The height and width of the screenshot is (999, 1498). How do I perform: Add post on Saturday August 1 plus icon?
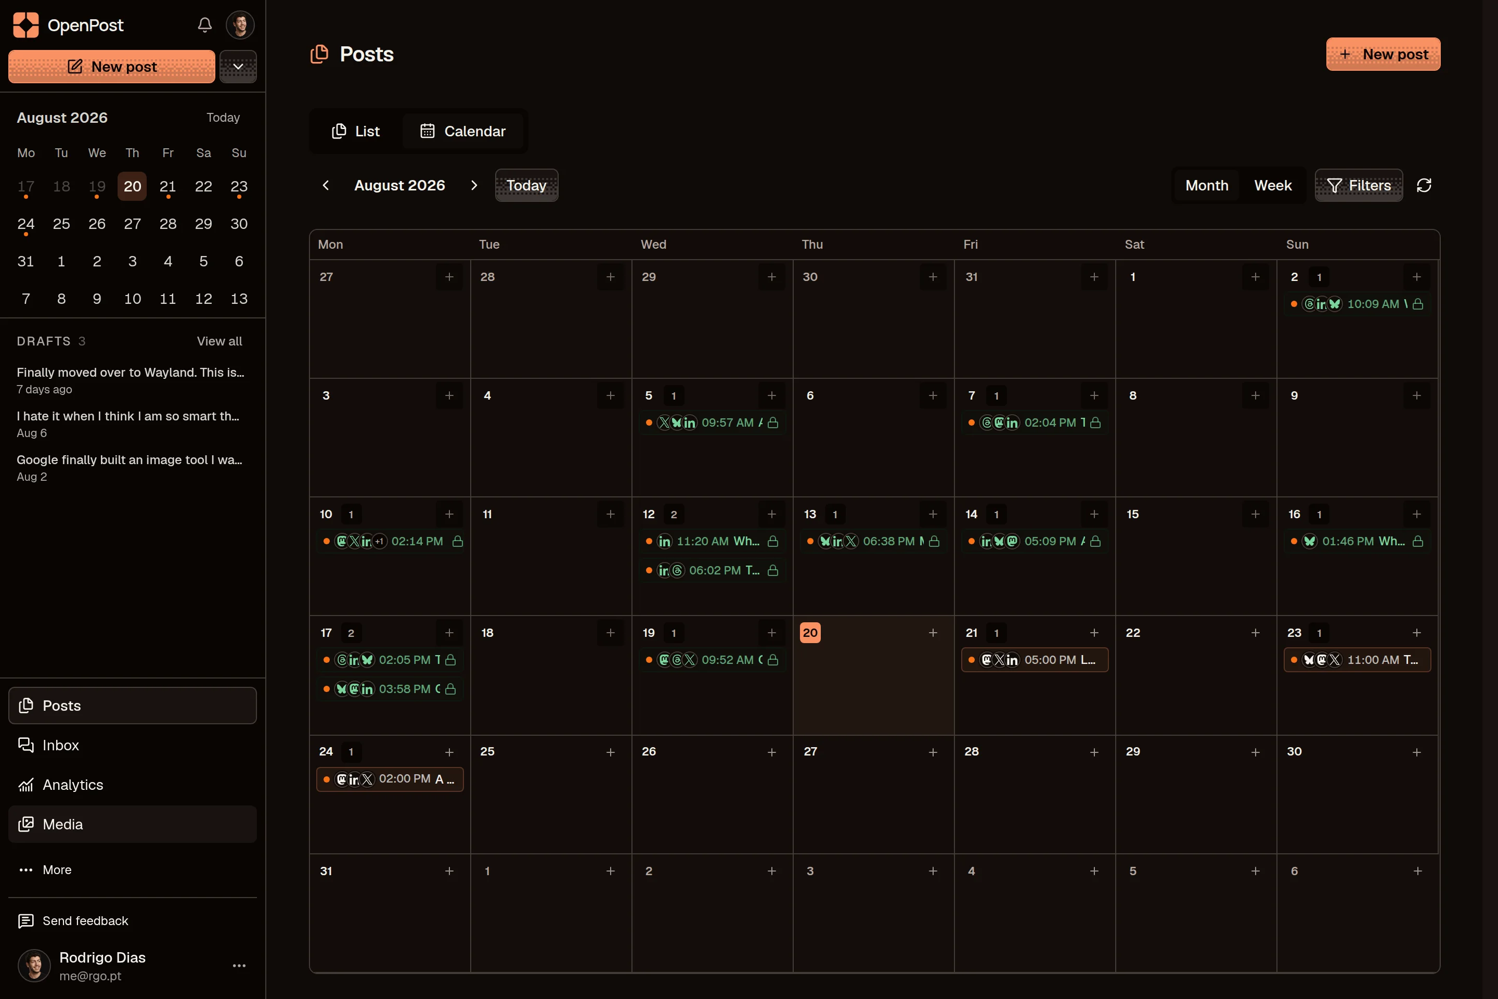coord(1255,276)
